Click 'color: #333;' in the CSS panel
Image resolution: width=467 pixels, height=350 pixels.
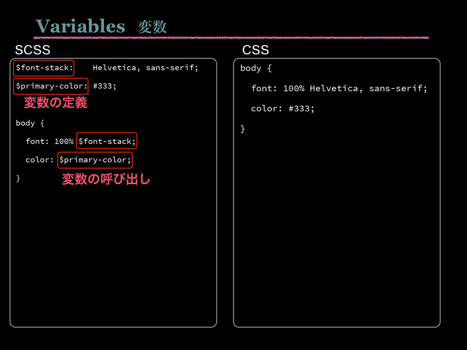click(283, 108)
